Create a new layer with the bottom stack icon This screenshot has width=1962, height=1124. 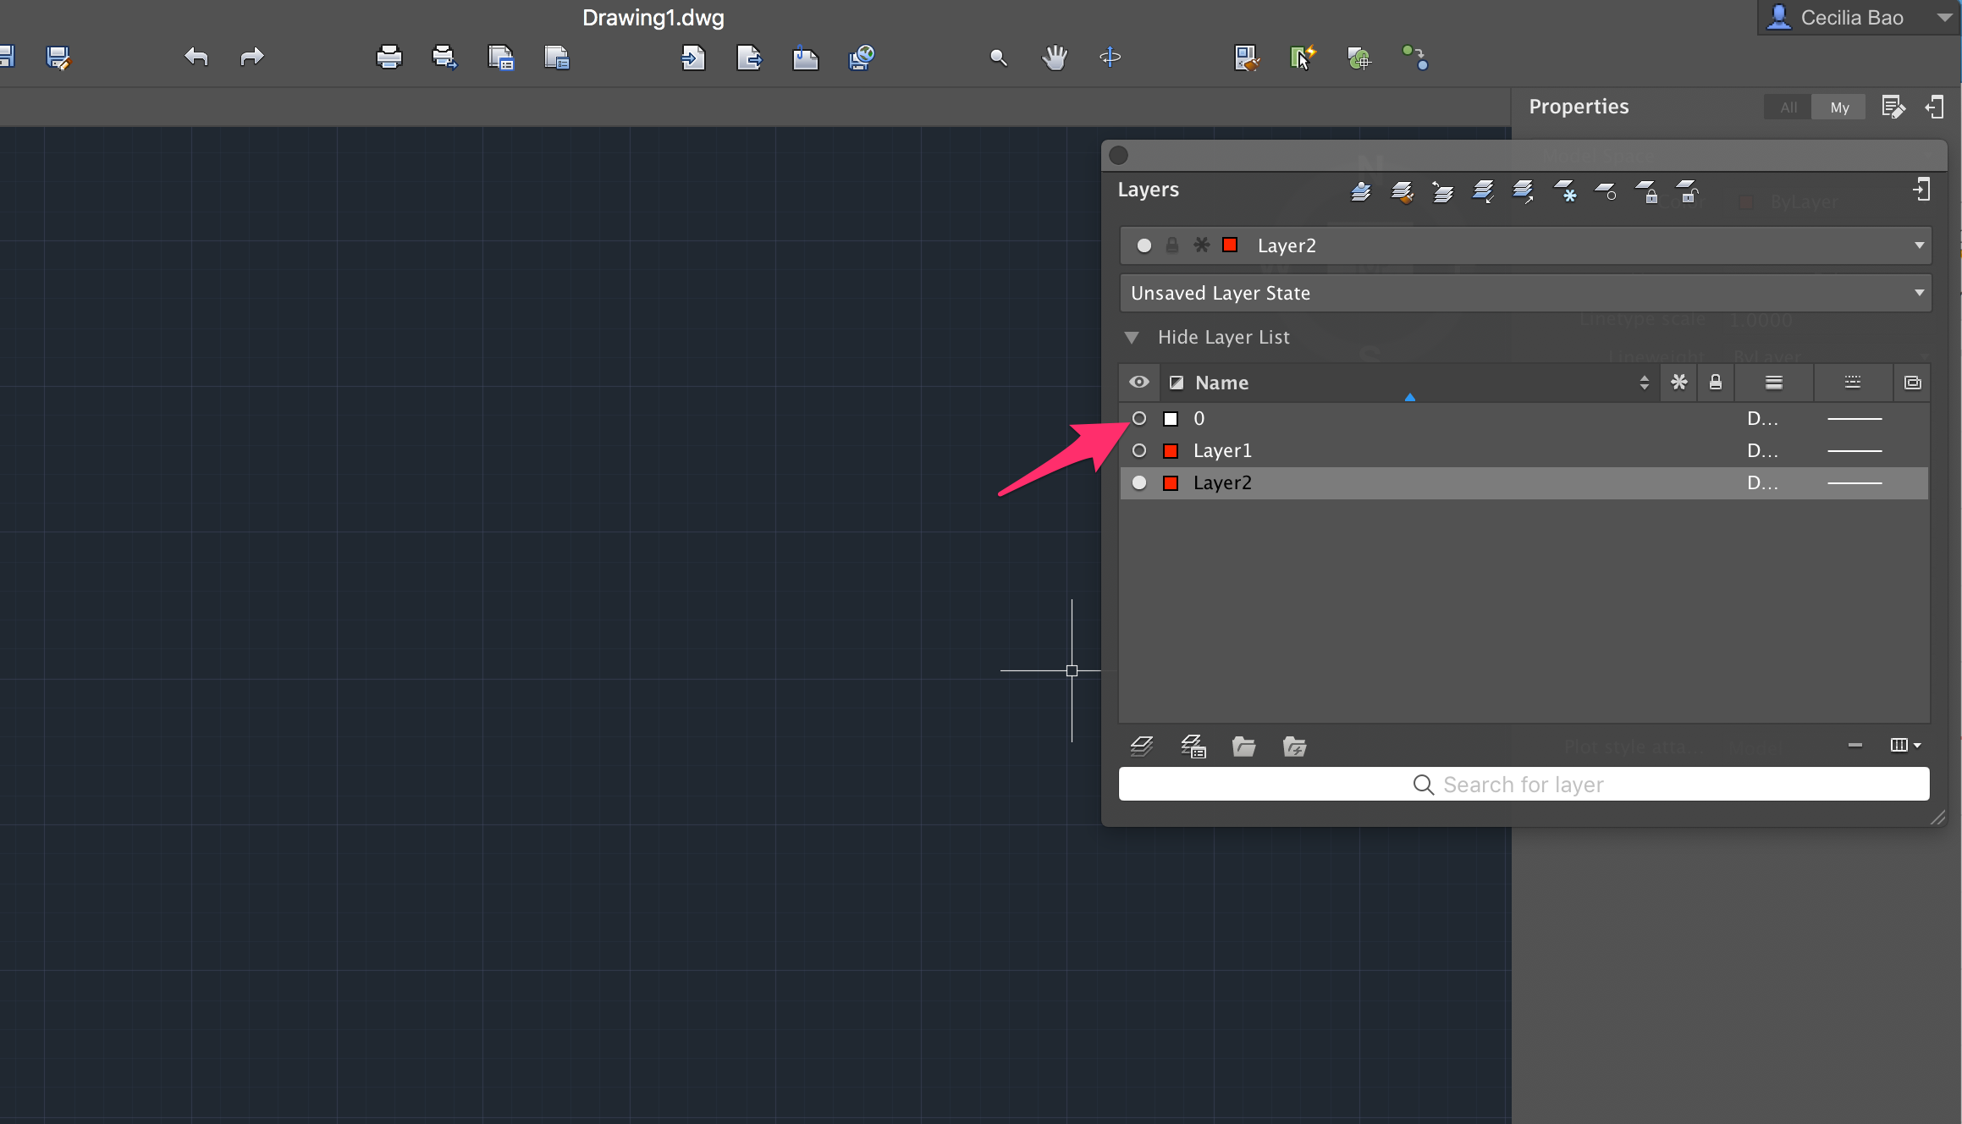1142,746
